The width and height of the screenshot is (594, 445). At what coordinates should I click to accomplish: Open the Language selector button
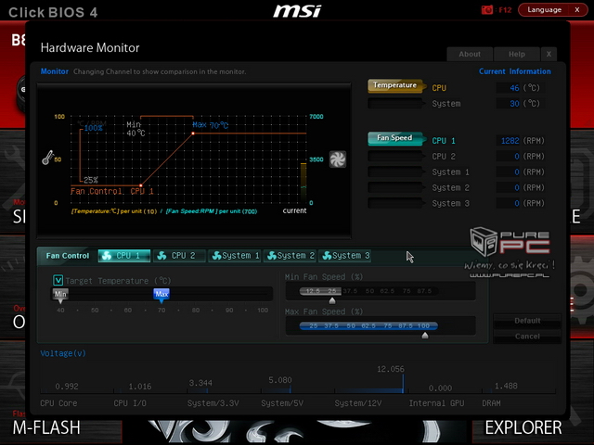(544, 10)
